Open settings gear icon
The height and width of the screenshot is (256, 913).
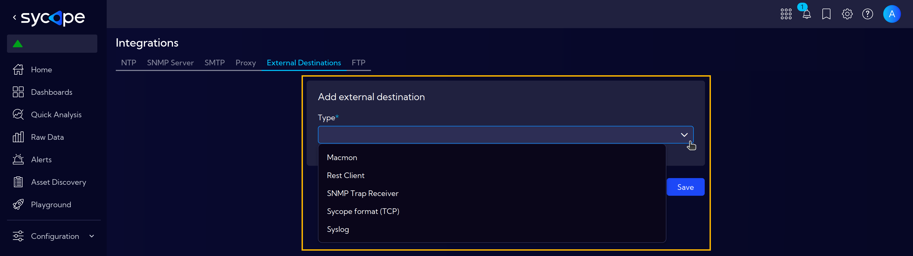(x=847, y=14)
